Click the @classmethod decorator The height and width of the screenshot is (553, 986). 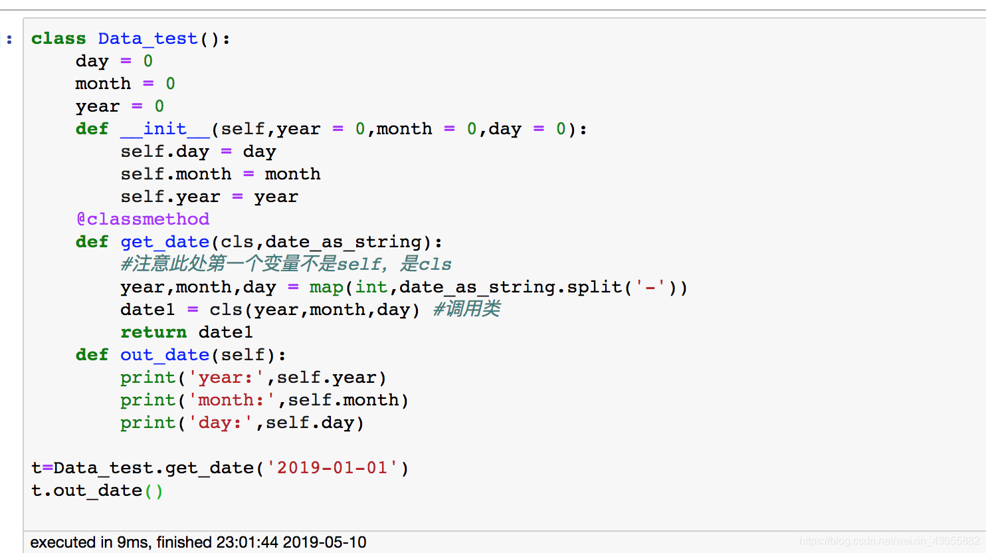point(143,219)
